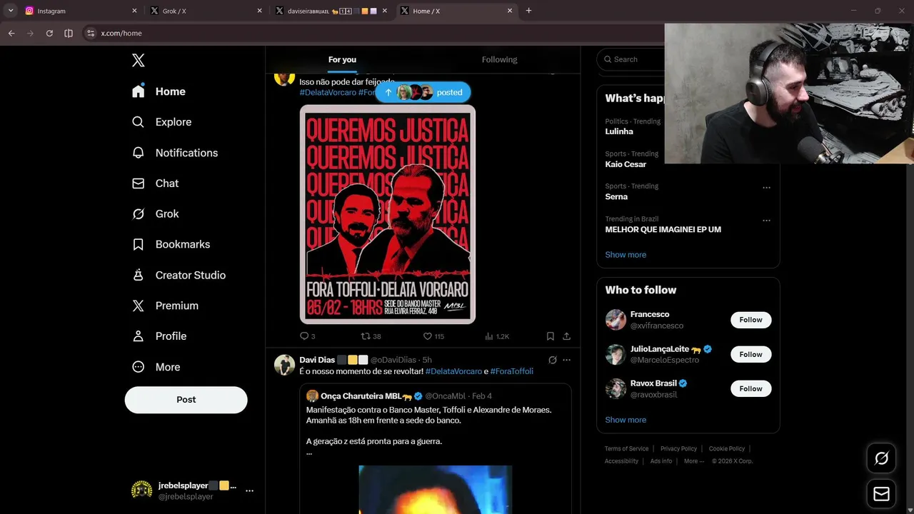
Task: Open the floating Grok button
Action: (881, 458)
